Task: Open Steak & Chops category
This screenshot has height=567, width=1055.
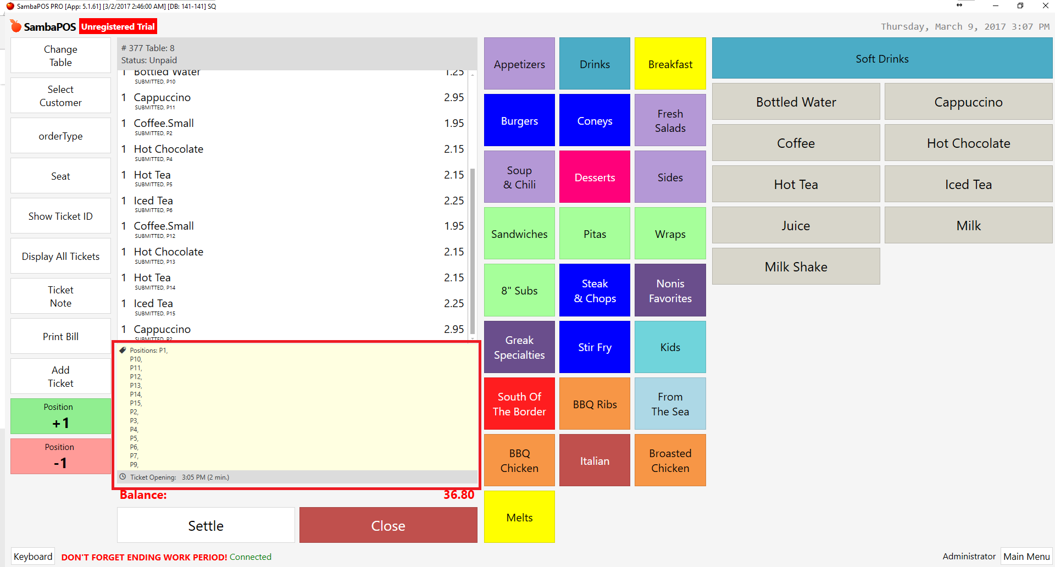Action: [x=595, y=291]
